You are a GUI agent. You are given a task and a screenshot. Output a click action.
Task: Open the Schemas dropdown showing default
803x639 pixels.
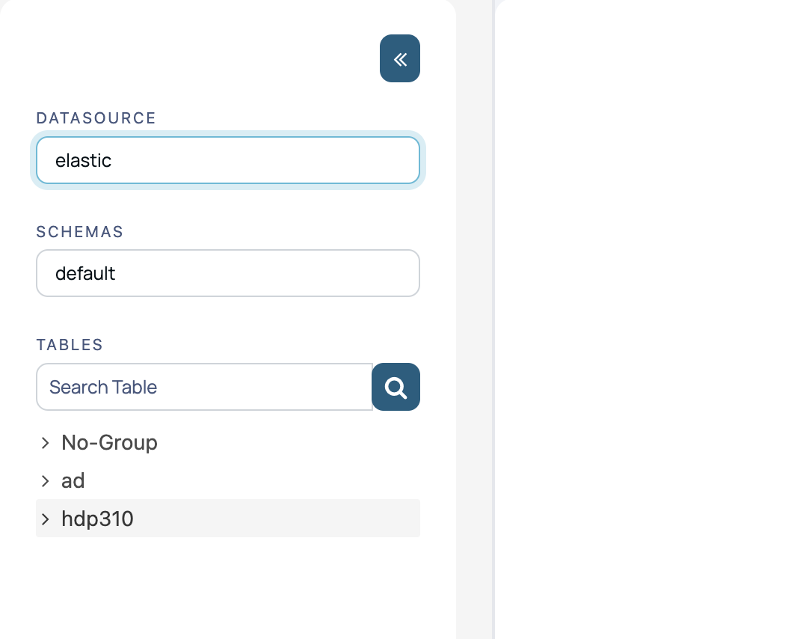[x=228, y=273]
